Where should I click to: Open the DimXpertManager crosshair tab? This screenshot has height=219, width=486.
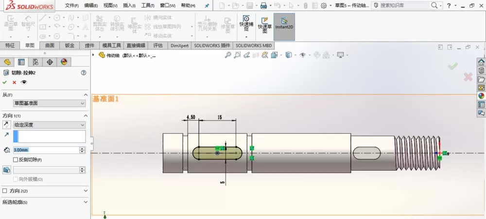point(50,62)
